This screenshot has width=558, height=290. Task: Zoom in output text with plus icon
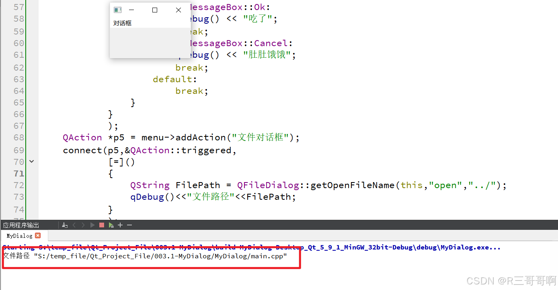pyautogui.click(x=120, y=225)
